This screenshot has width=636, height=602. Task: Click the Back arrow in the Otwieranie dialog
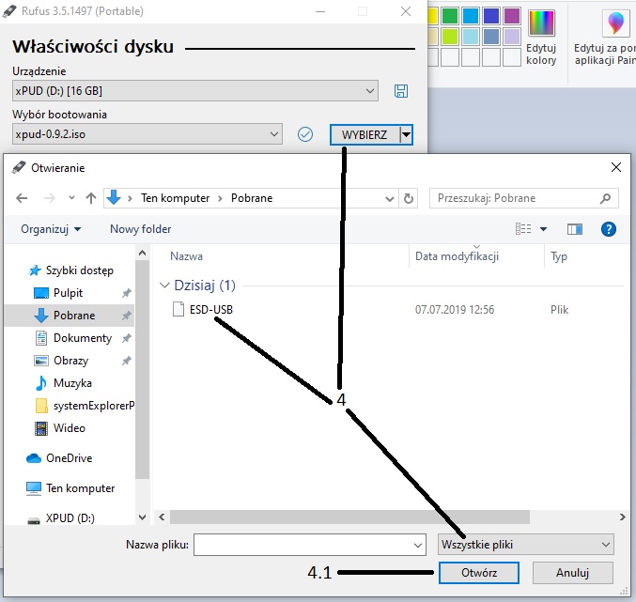(22, 198)
